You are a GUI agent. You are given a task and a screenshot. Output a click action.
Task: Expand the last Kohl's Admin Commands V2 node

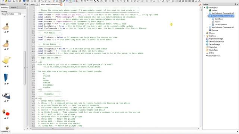tap(207, 27)
